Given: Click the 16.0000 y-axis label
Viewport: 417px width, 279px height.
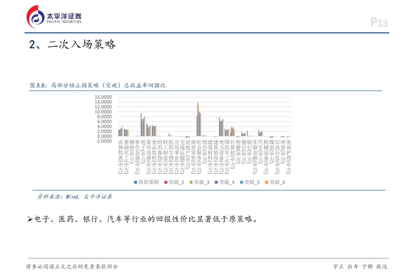Looking at the screenshot, I should (x=103, y=97).
